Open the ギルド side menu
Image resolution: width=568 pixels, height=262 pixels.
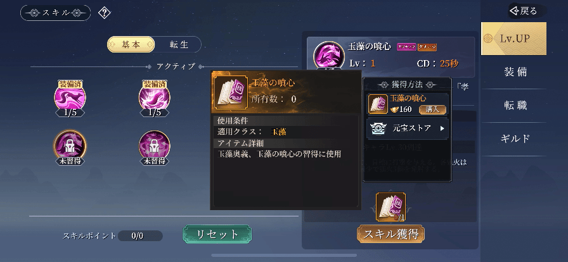pos(515,138)
